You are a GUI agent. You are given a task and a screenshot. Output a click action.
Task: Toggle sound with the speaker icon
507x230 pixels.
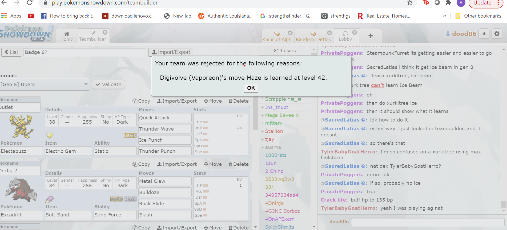(484, 34)
